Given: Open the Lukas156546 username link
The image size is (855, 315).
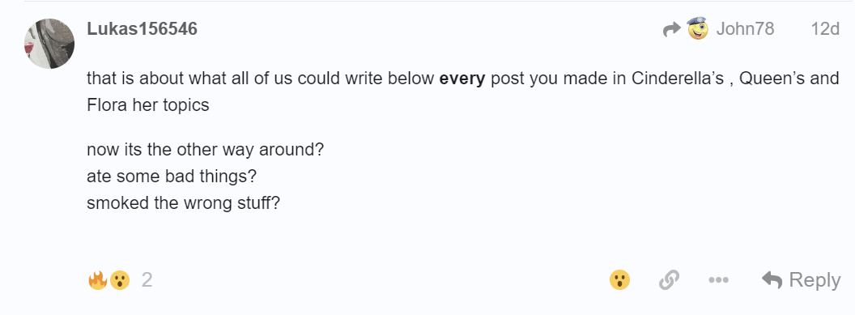Looking at the screenshot, I should point(142,29).
